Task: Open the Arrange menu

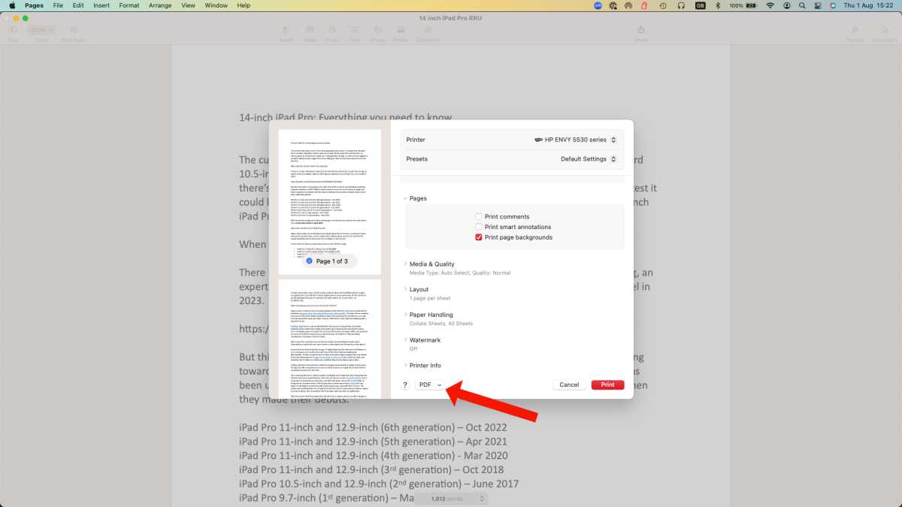Action: pos(159,5)
